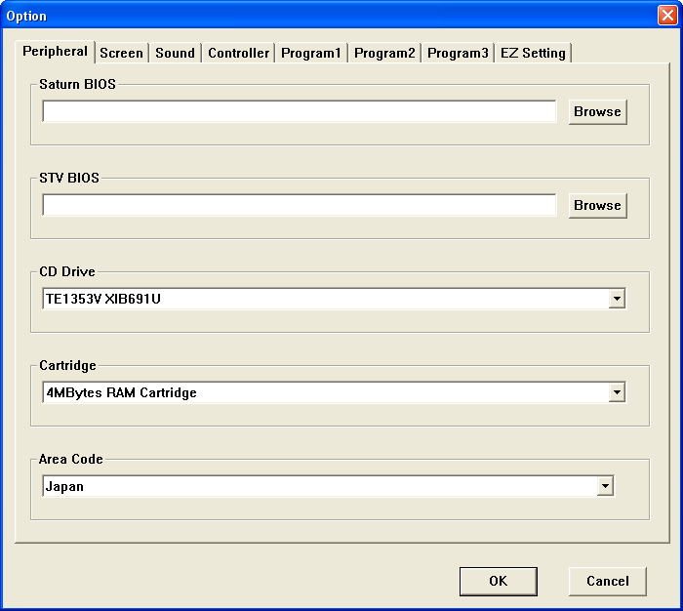Browse for the Saturn BIOS file
Viewport: 683px width, 611px height.
(x=597, y=112)
